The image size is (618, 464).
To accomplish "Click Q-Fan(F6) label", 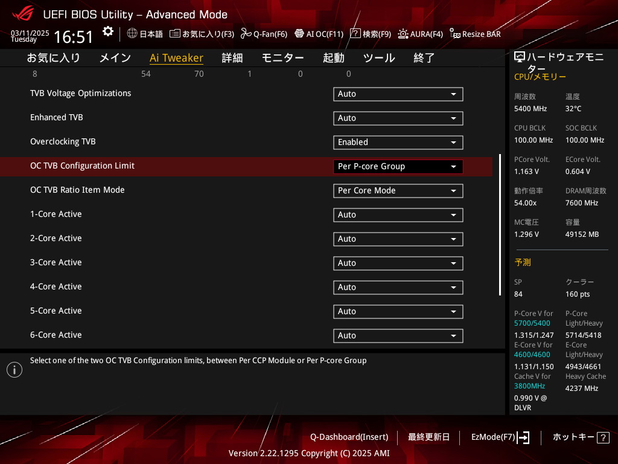I will click(270, 34).
